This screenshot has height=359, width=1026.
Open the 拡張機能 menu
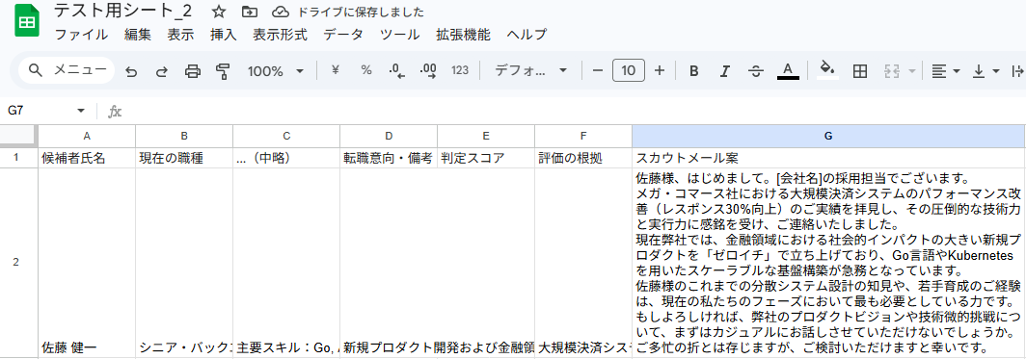(463, 36)
